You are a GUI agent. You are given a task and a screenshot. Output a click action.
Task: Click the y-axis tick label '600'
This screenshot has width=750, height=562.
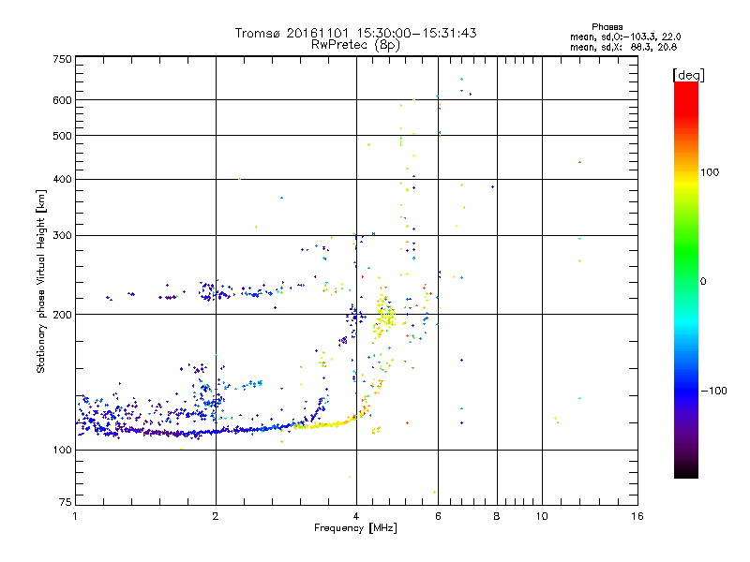(x=63, y=100)
